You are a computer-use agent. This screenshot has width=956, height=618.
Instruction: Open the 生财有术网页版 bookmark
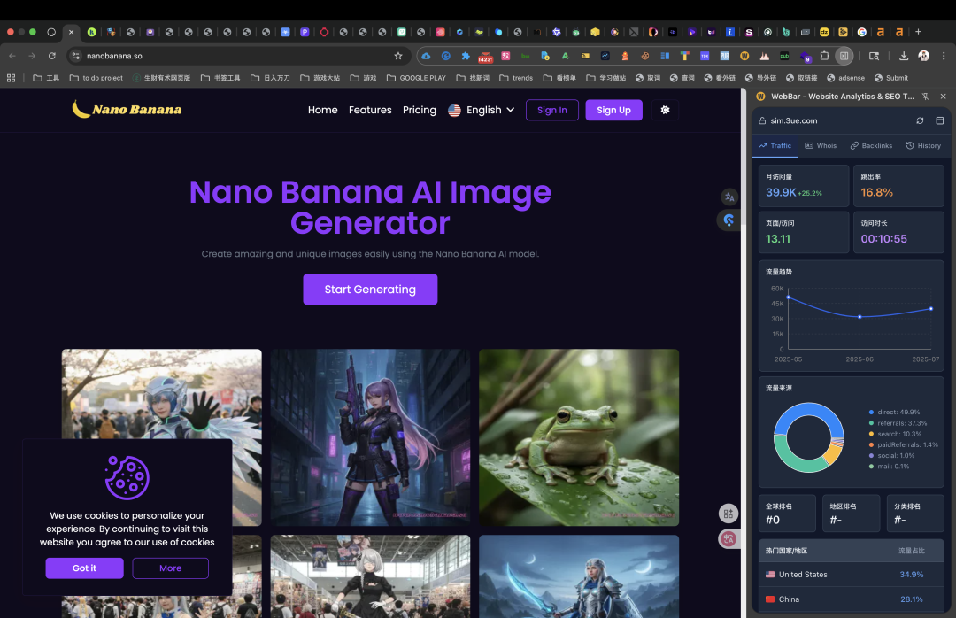162,78
